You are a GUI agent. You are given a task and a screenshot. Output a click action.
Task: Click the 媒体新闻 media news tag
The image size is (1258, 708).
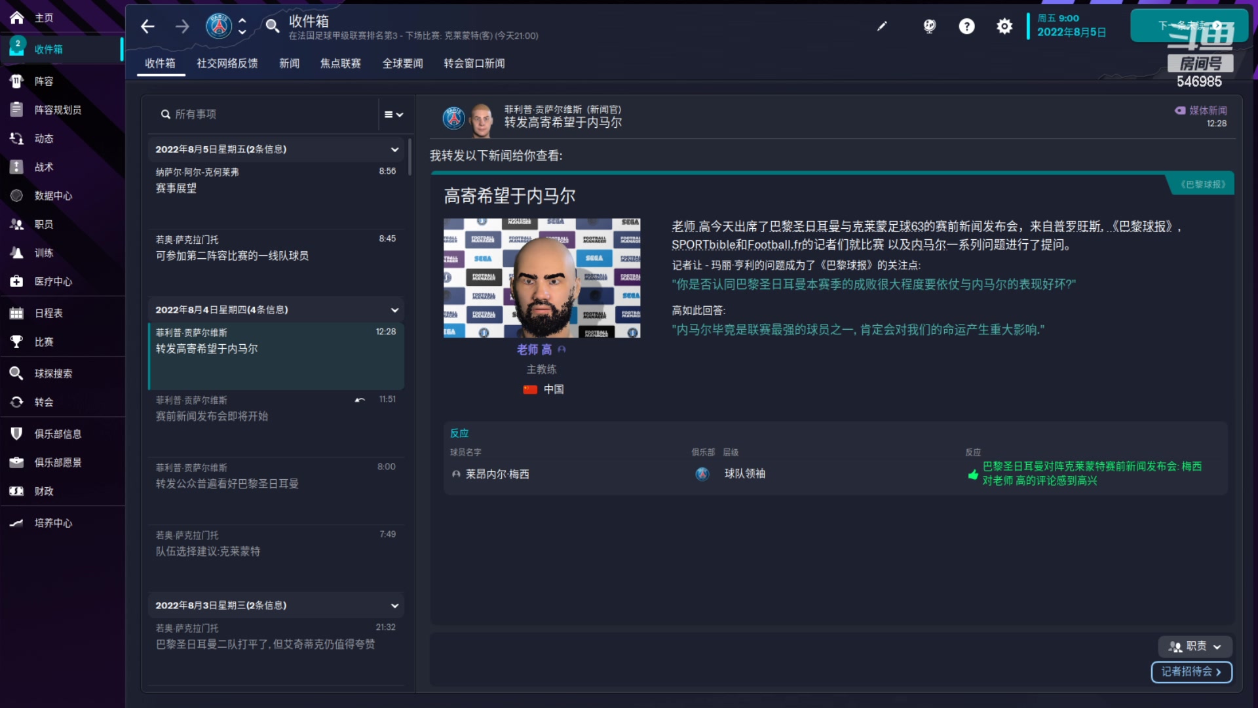[x=1201, y=111]
